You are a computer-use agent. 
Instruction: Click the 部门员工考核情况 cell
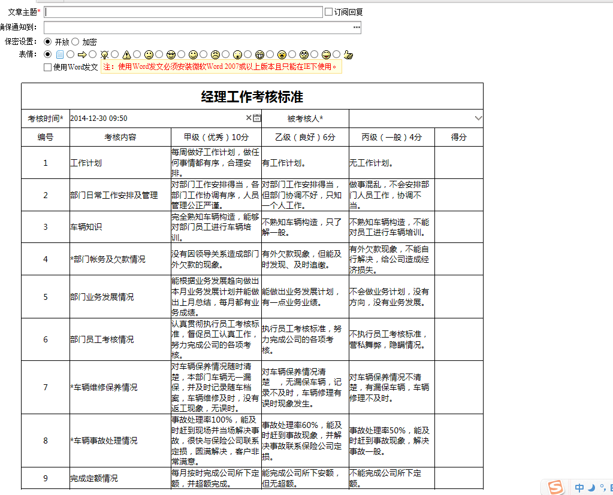click(120, 339)
